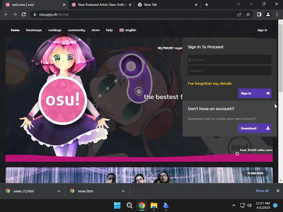Go back to the previous page

click(6, 14)
